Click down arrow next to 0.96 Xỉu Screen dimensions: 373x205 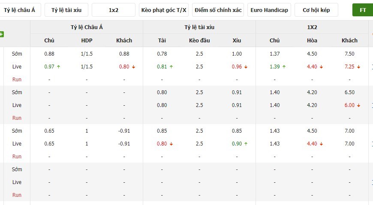pos(246,67)
